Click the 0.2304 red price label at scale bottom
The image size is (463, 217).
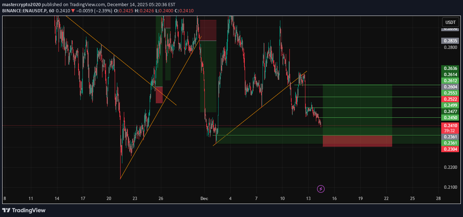tap(450, 149)
